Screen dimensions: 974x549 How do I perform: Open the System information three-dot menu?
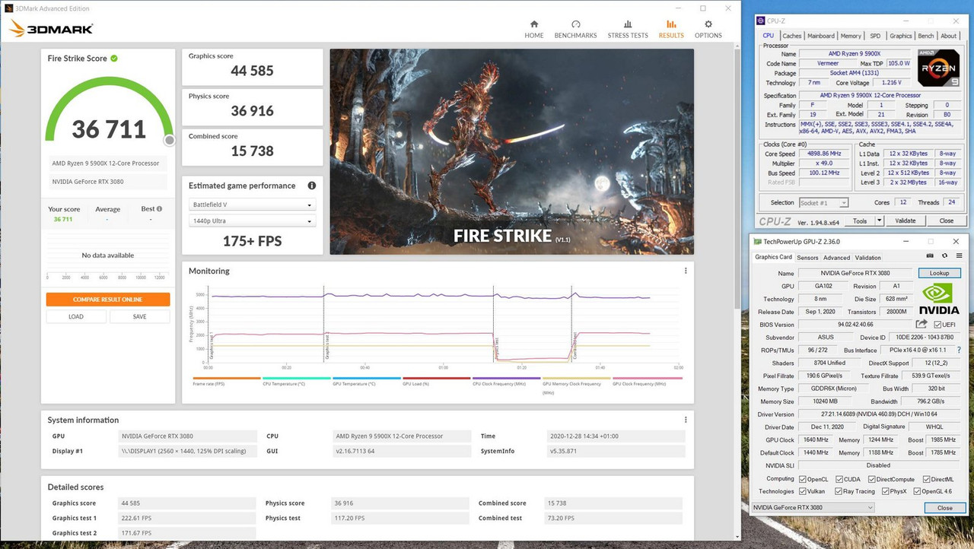(686, 420)
